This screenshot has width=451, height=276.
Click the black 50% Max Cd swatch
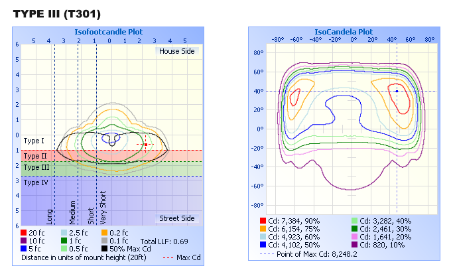(105, 249)
